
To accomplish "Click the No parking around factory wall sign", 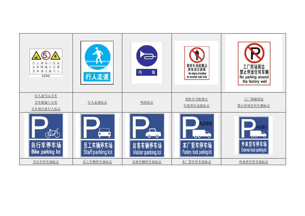I will tap(254, 63).
